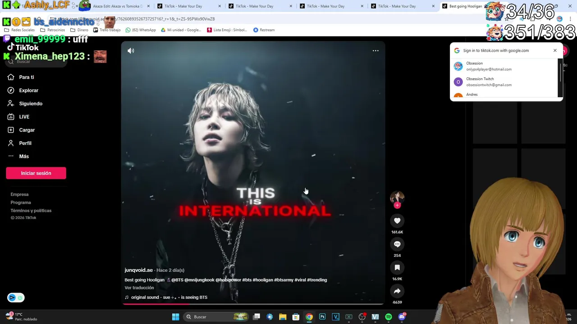Screen dimensions: 577x324
Task: Open the @hobipower mention link
Action: tap(228, 280)
